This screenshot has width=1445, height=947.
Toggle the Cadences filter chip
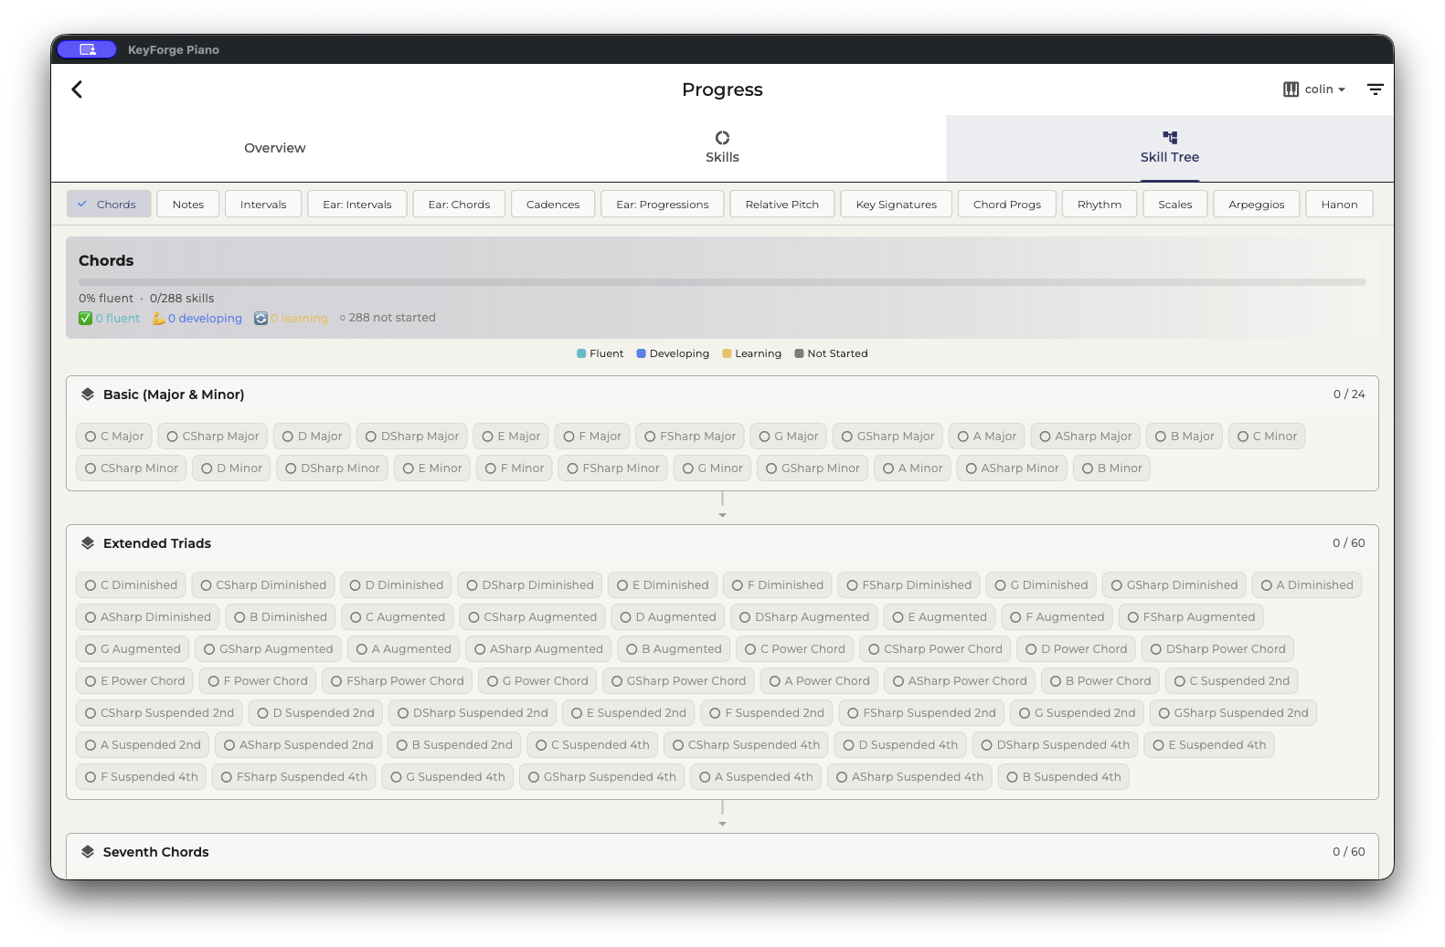(x=553, y=205)
